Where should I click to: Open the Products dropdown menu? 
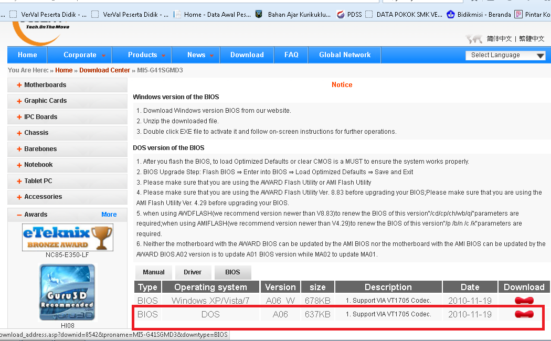[x=142, y=55]
